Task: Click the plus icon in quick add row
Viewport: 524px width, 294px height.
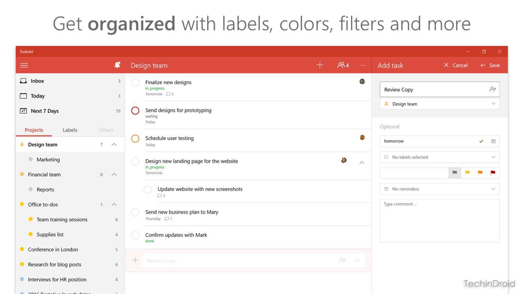Action: click(135, 260)
